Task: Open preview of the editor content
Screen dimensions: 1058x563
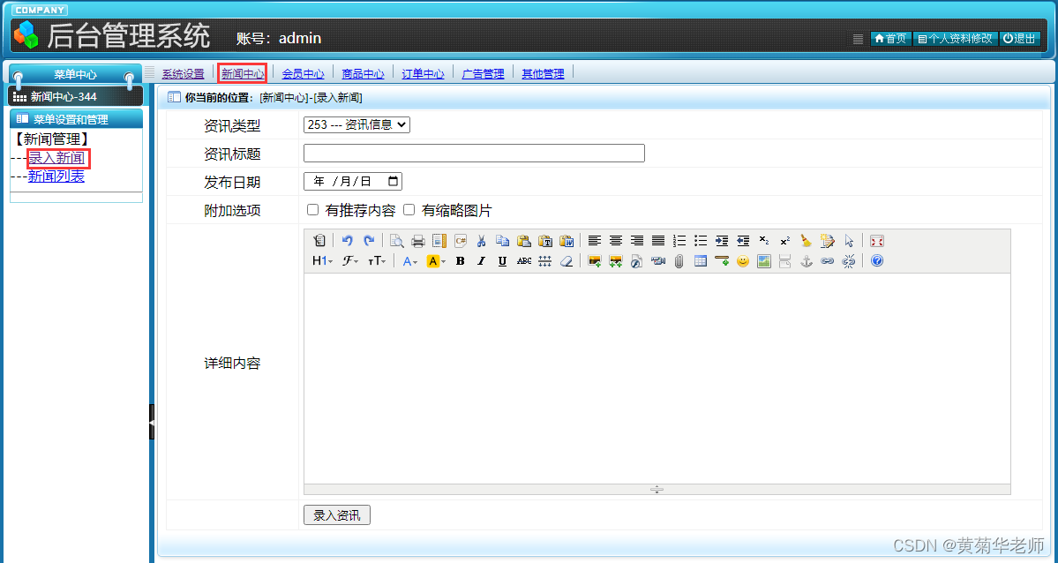Action: coord(397,241)
